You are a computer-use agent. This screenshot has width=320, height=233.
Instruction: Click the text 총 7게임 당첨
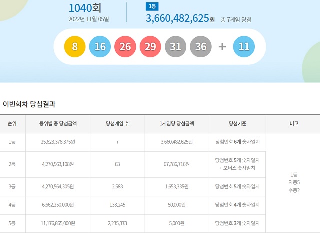point(236,20)
